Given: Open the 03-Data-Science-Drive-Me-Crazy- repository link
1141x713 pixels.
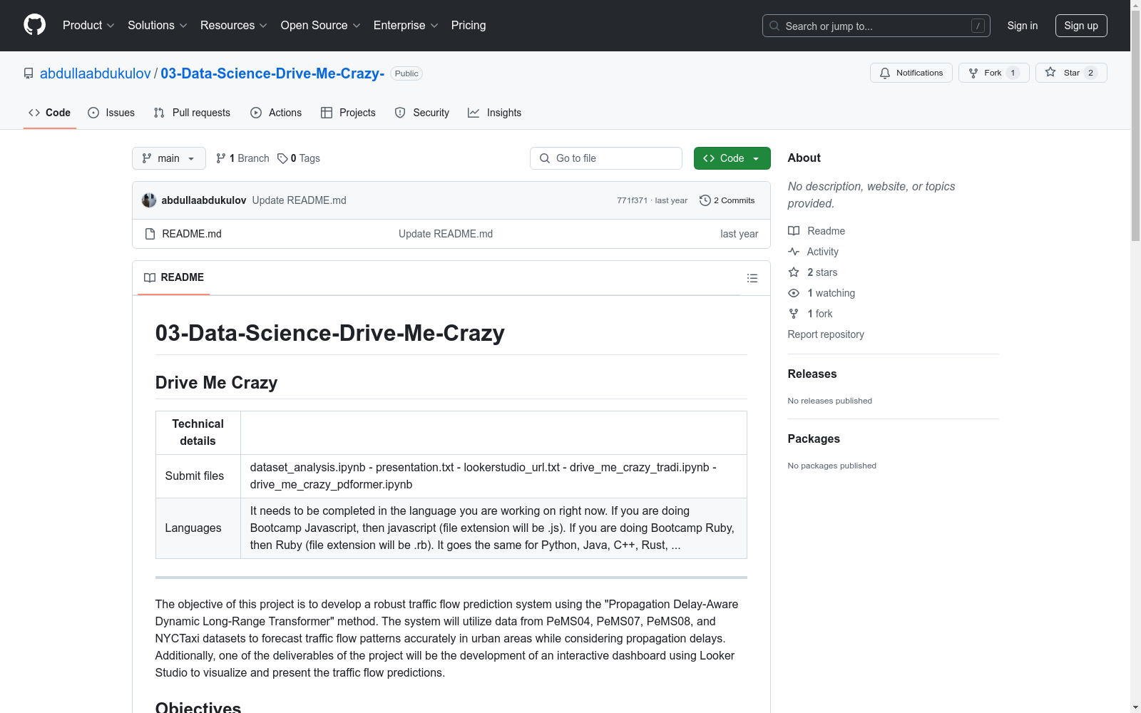Looking at the screenshot, I should pos(272,73).
